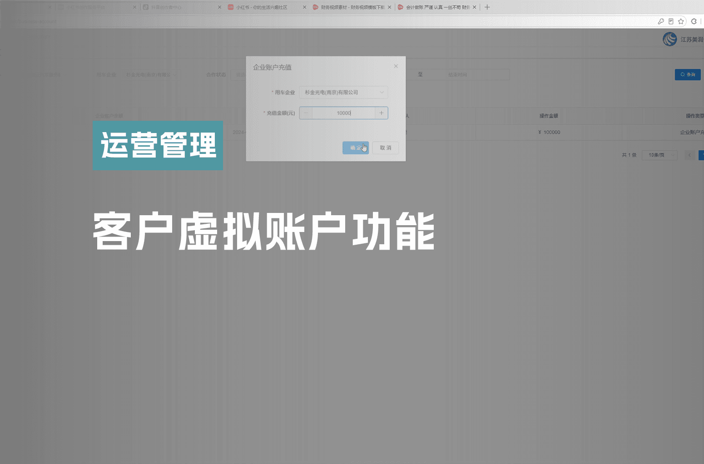Close the 企业账户充值 dialog with X
Screen dimensions: 704x464
click(396, 66)
